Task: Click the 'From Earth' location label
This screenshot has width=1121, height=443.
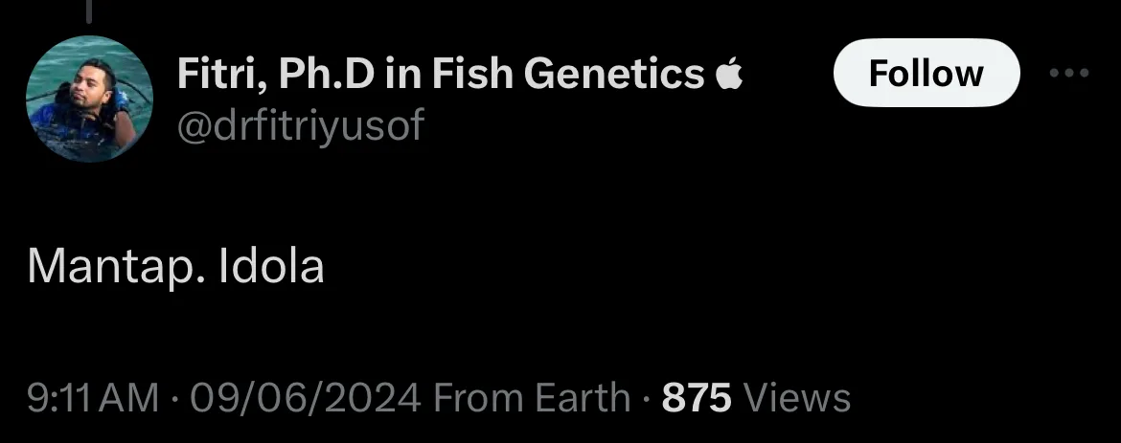Action: pos(531,398)
